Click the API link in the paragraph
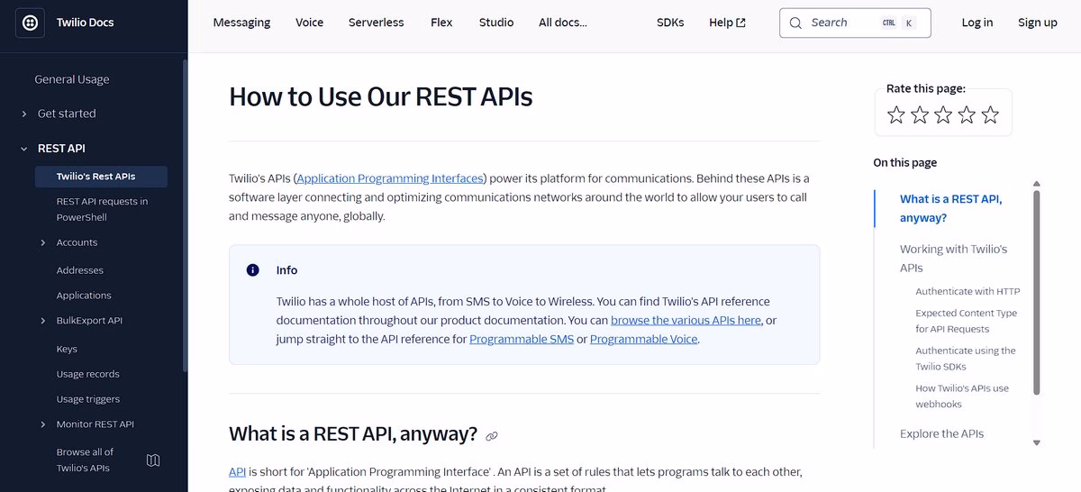The width and height of the screenshot is (1081, 492). click(237, 471)
